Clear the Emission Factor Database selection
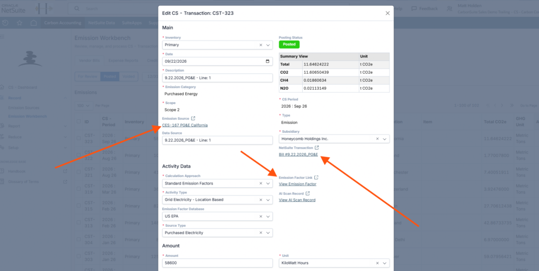 click(261, 216)
